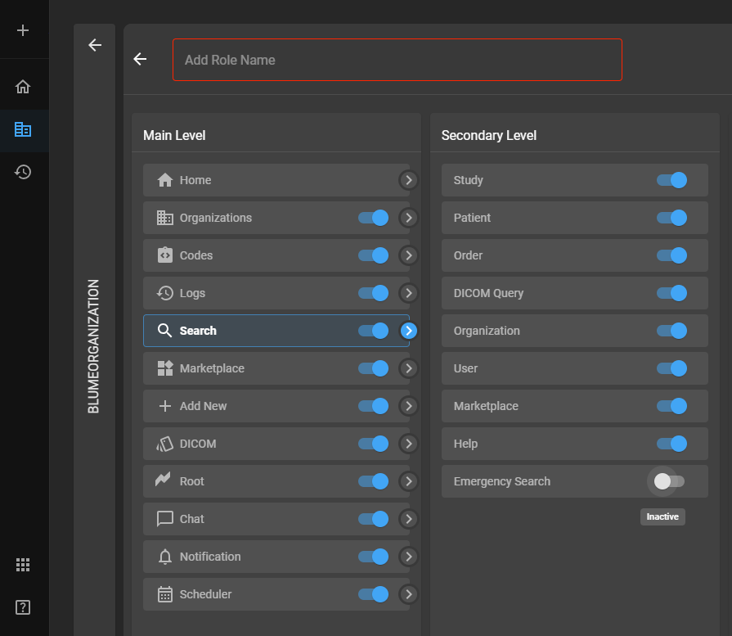Click the Add Role Name input field
Screen dimensions: 732x636
(x=397, y=60)
